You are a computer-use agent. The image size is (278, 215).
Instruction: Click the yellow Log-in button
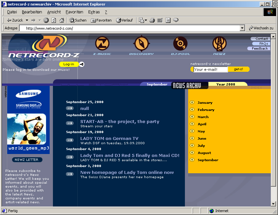click(69, 64)
